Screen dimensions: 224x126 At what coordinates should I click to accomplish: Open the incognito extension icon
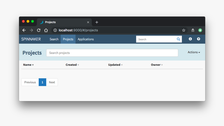[x=193, y=30]
